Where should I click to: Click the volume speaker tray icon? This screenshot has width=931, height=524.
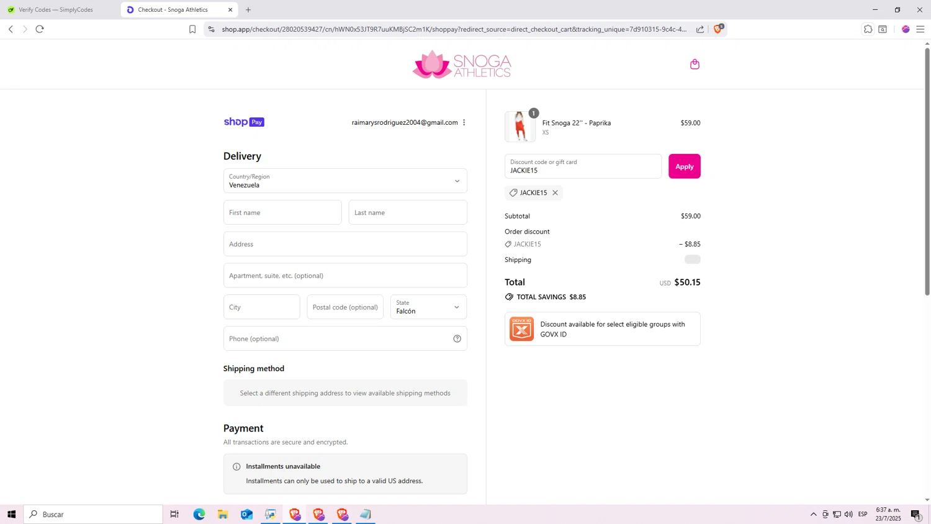pos(848,514)
